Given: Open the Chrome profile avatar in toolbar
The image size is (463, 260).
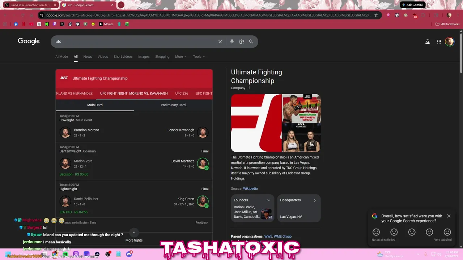Looking at the screenshot, I should [x=449, y=15].
